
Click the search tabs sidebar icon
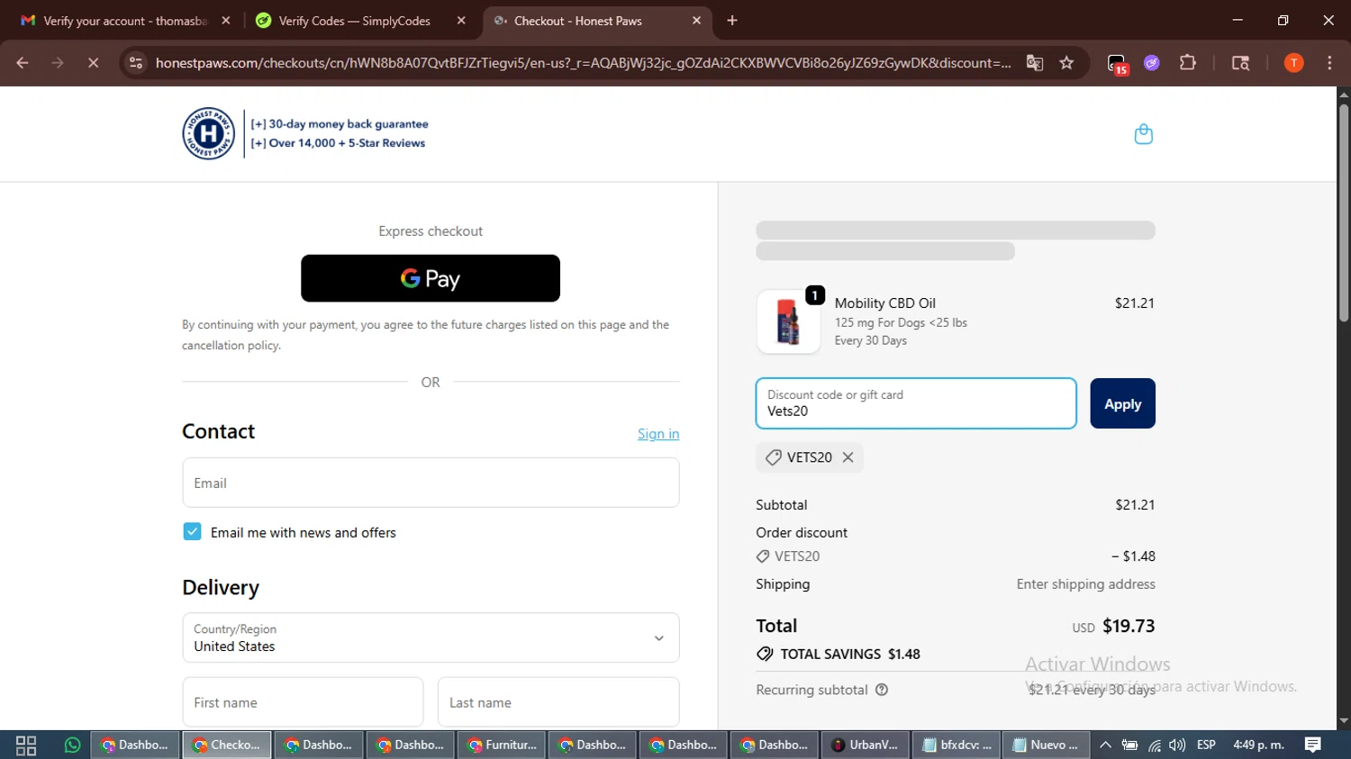(x=1240, y=63)
